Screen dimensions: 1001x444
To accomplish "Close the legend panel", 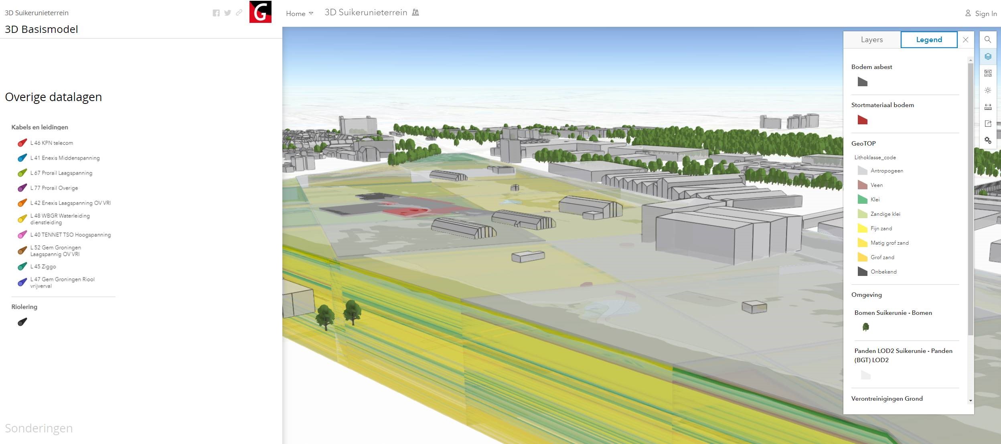I will click(x=966, y=40).
